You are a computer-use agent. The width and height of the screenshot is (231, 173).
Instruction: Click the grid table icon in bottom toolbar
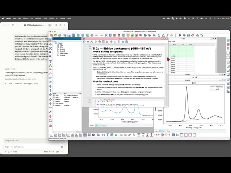[173, 135]
